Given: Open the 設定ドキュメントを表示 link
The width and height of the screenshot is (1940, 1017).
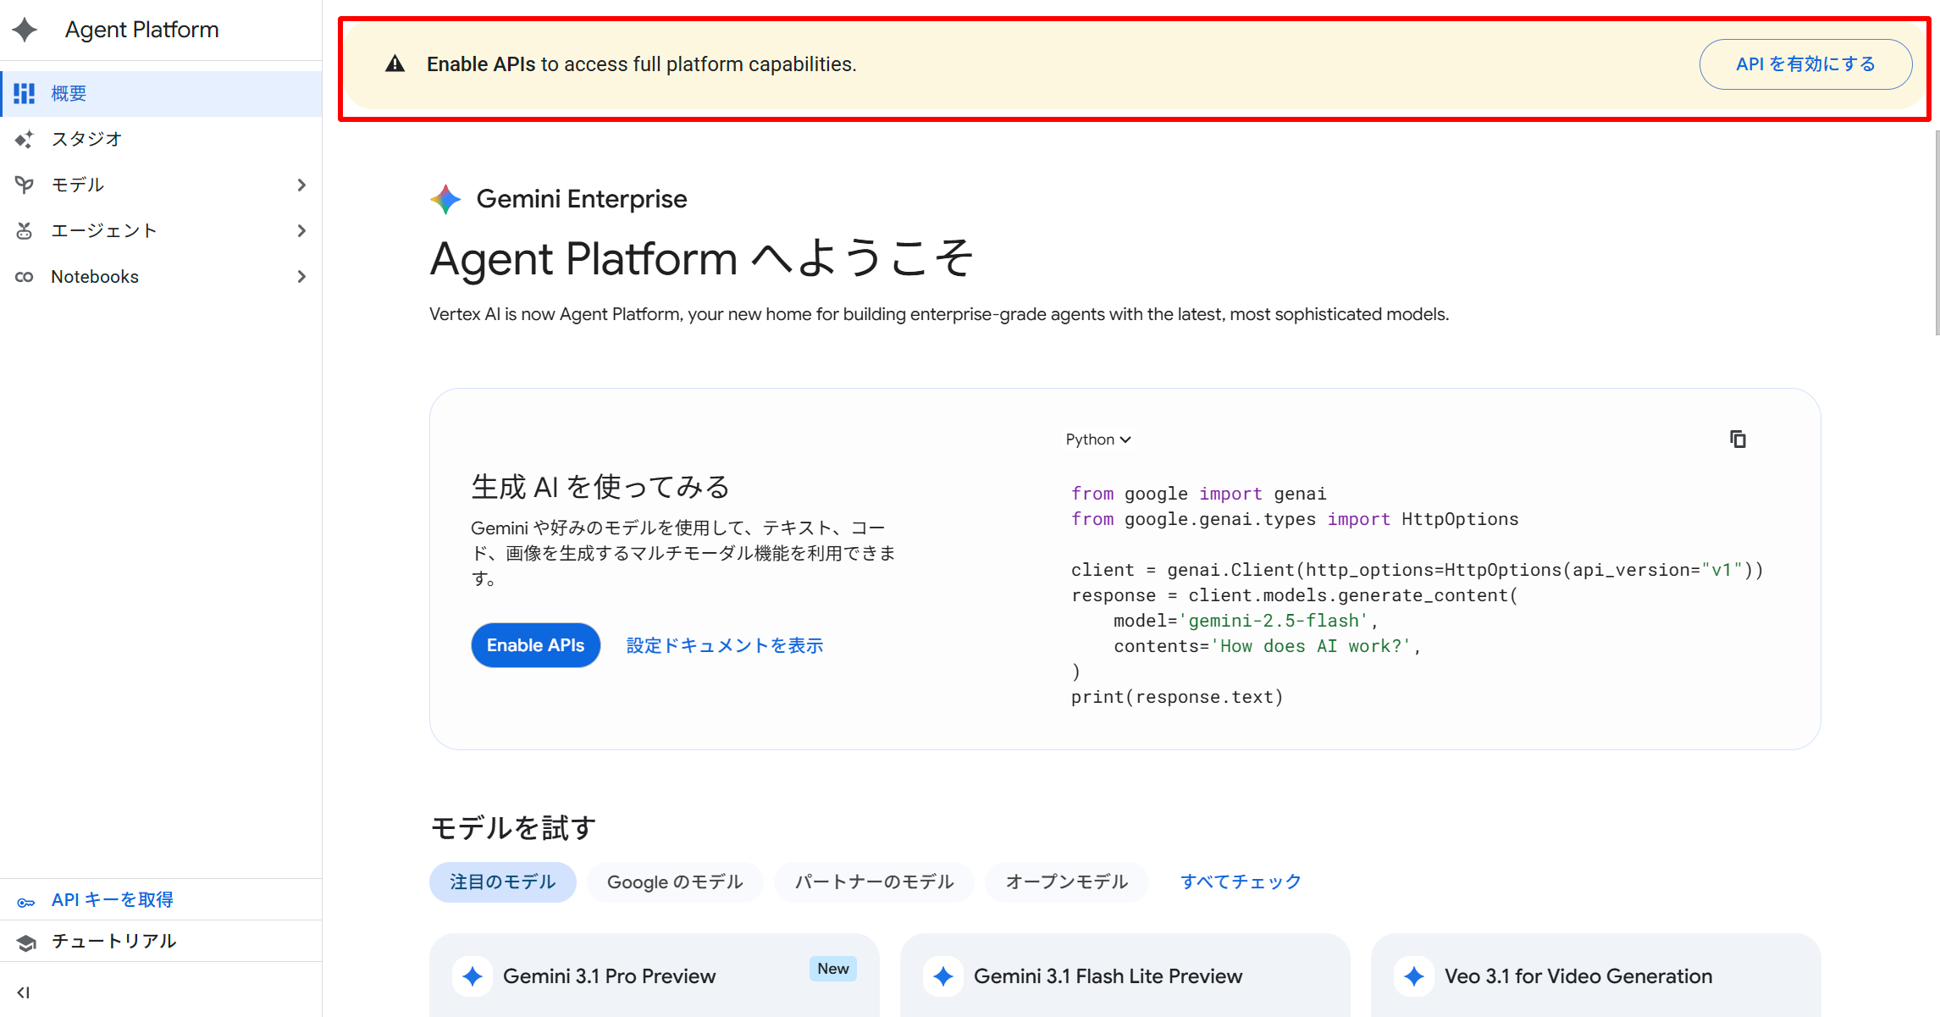Looking at the screenshot, I should (724, 645).
